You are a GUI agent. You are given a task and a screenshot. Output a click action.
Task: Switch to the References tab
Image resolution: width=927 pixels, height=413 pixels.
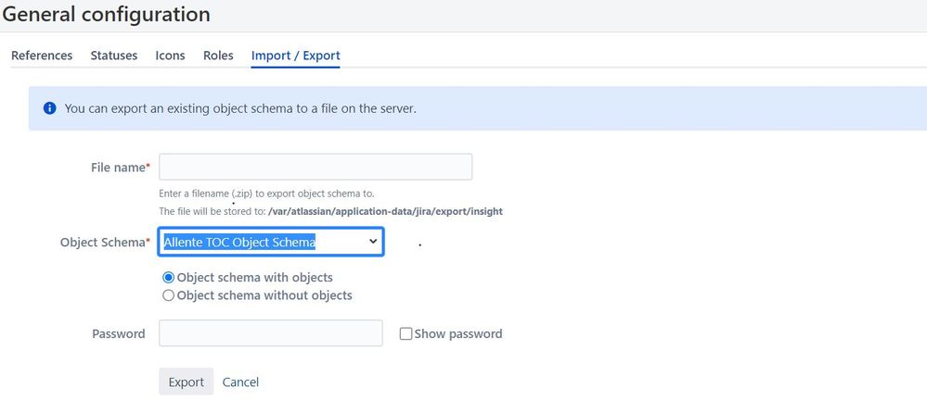(42, 56)
